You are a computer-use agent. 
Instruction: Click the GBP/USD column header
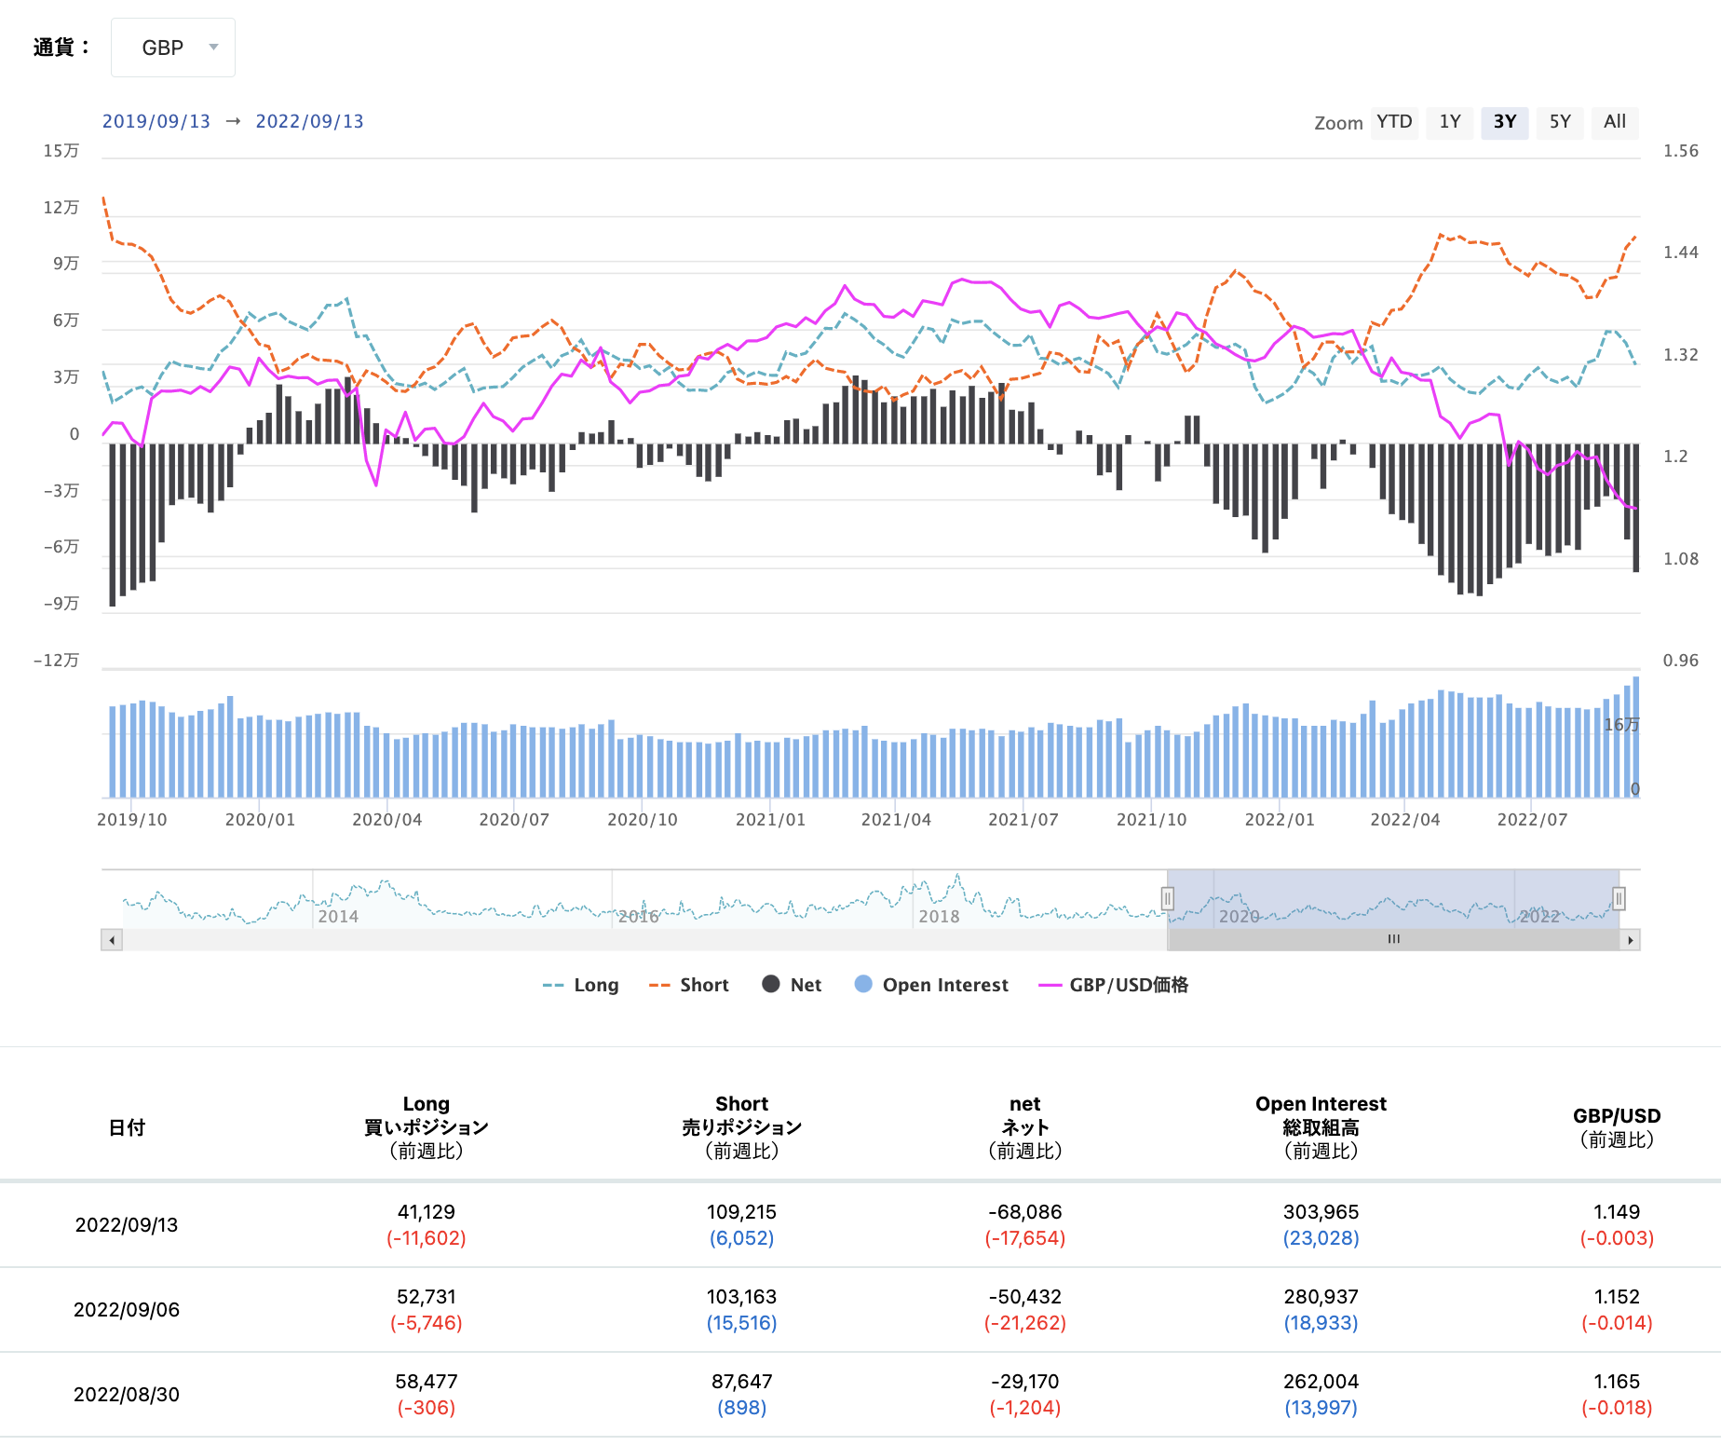[1617, 1128]
